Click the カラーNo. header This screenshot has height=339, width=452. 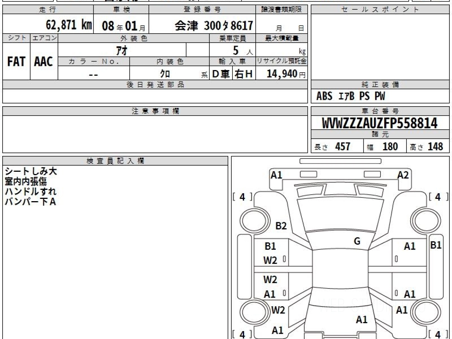94,61
